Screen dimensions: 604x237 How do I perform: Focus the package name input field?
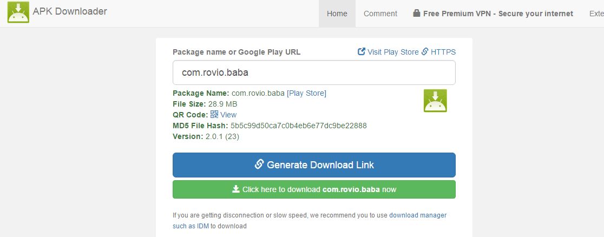[x=314, y=73]
